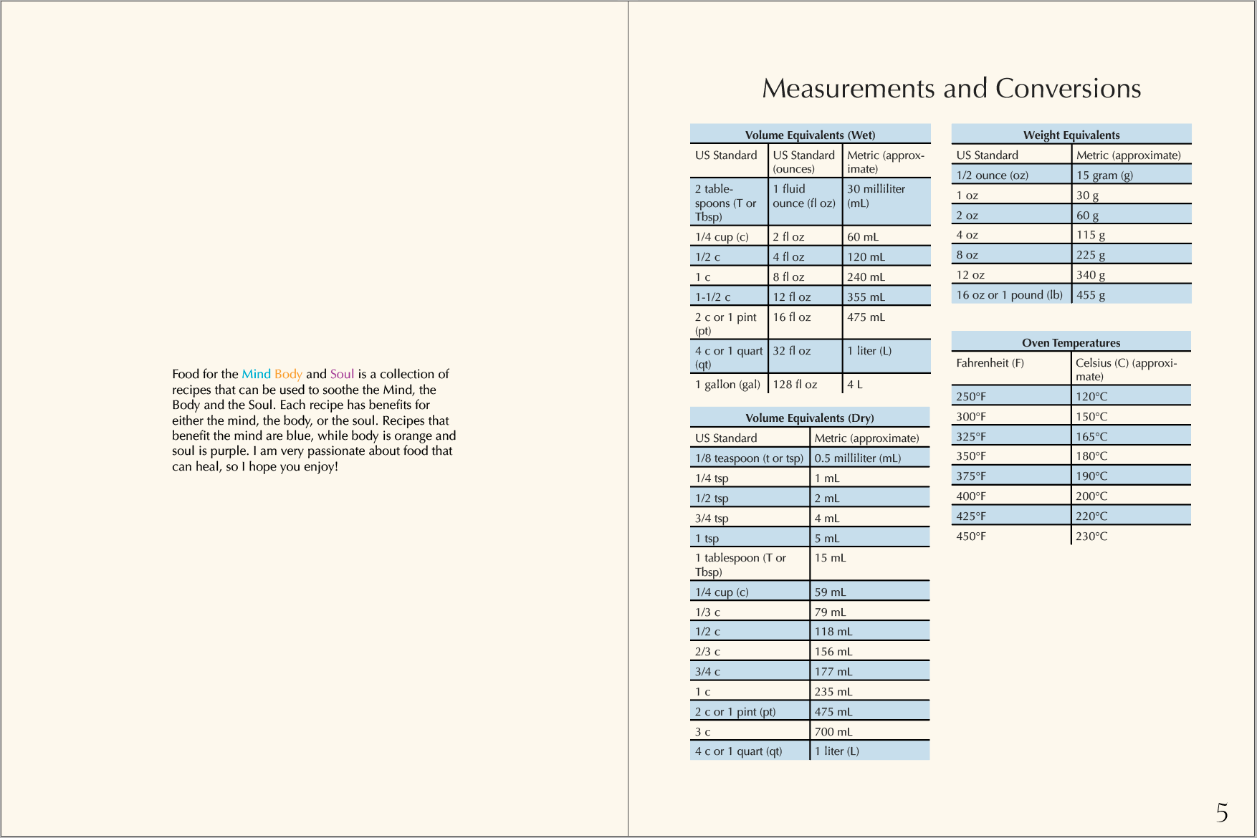
Task: Click the '450°F' cell
Action: (x=1011, y=536)
